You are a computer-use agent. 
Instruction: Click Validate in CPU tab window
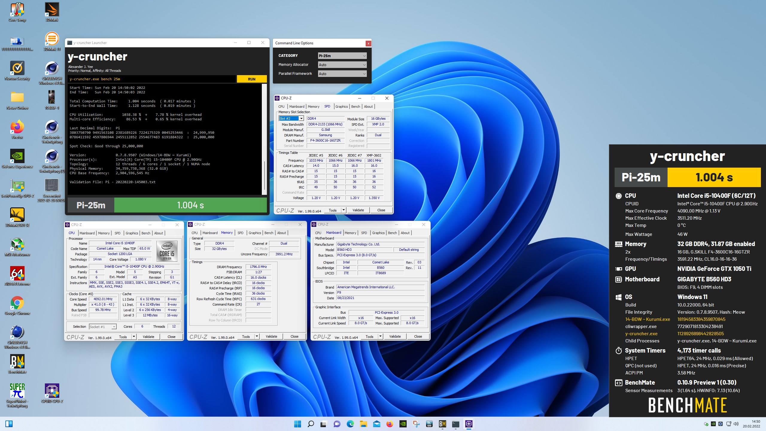tap(148, 337)
